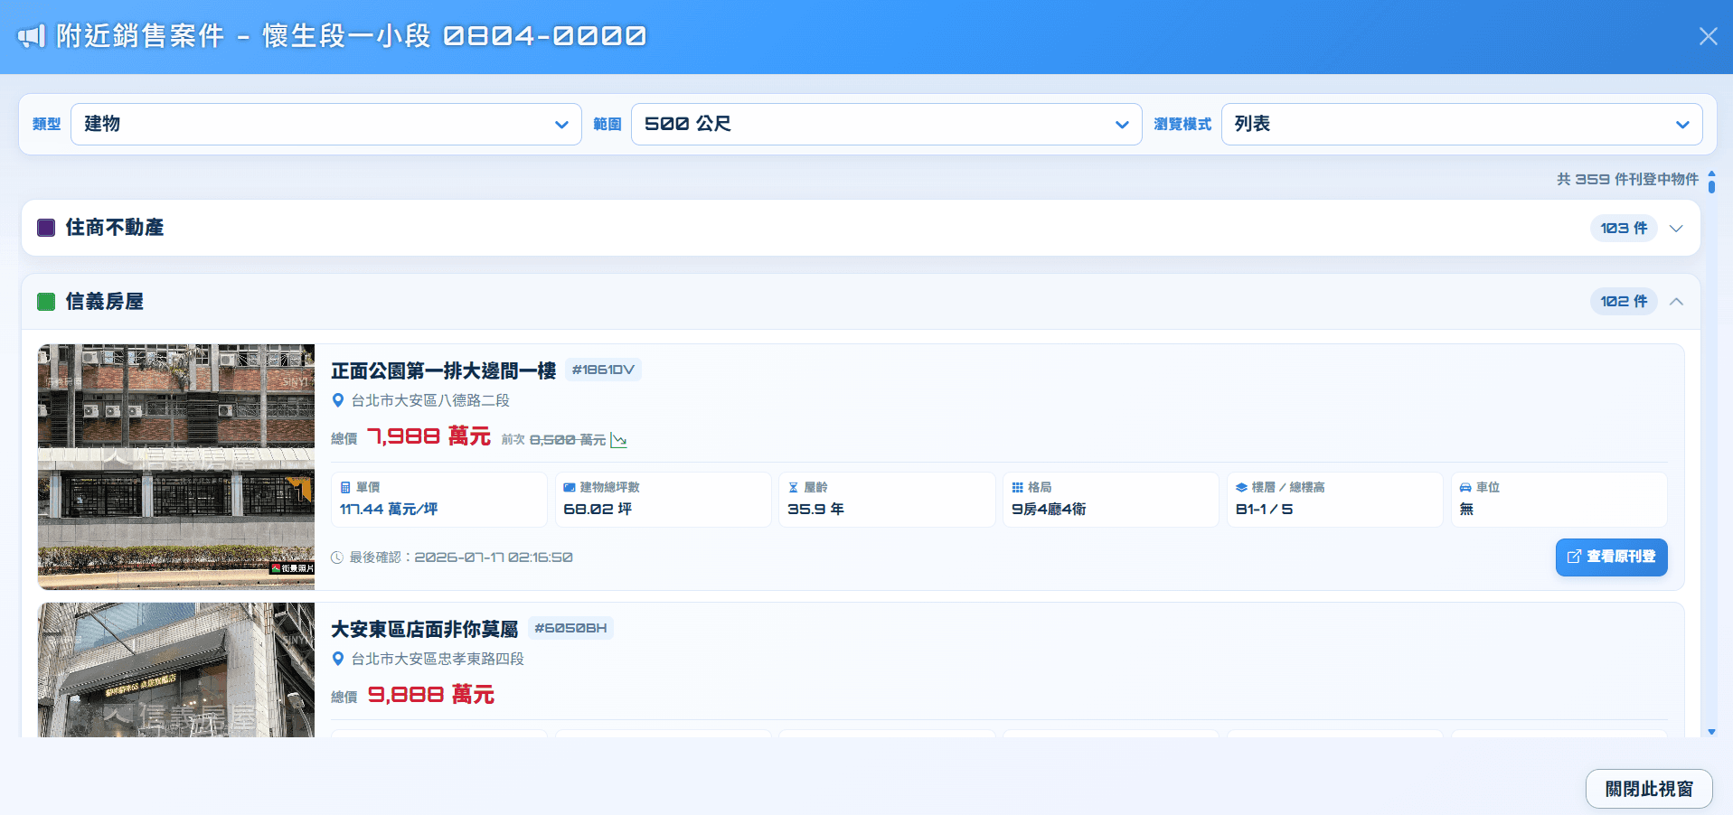The image size is (1733, 815).
Task: Click the listing ID tag #1861DV
Action: pos(603,370)
